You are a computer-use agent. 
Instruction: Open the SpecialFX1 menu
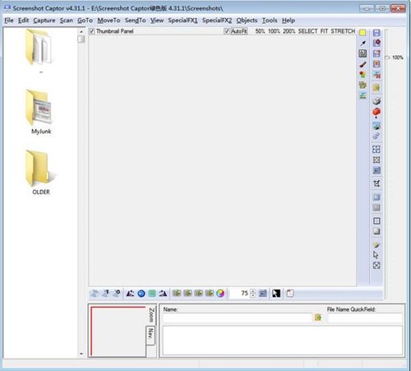tap(182, 21)
